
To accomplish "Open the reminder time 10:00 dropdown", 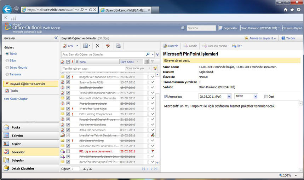I will coord(256,96).
